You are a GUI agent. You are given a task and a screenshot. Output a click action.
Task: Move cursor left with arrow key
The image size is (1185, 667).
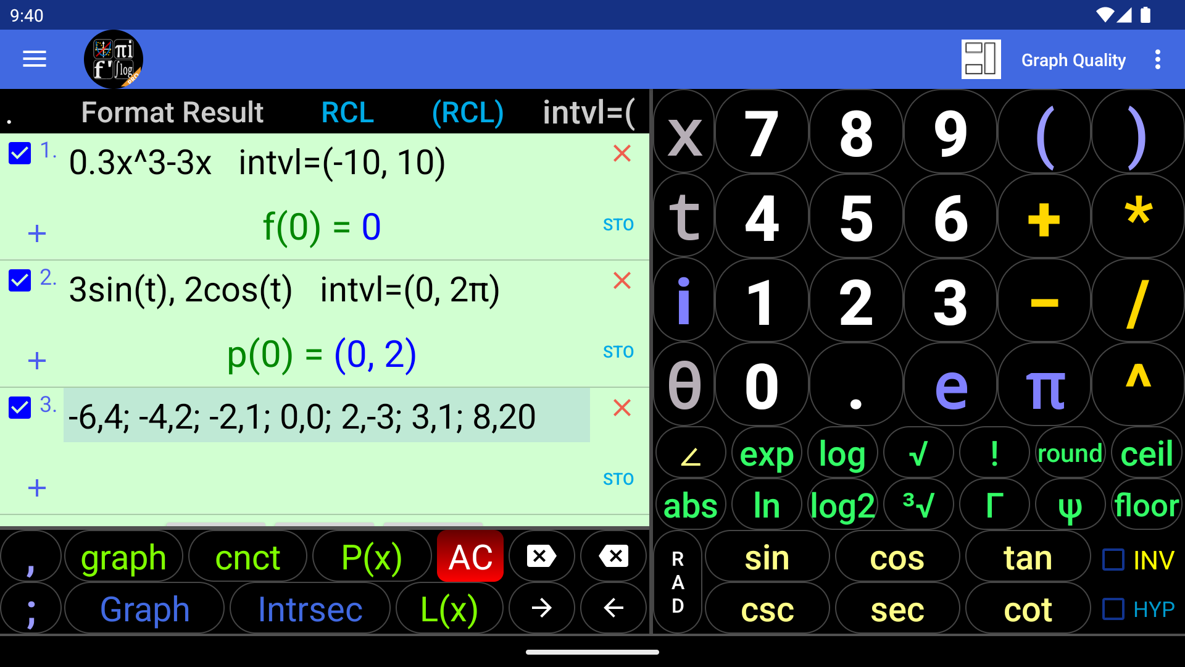(613, 608)
